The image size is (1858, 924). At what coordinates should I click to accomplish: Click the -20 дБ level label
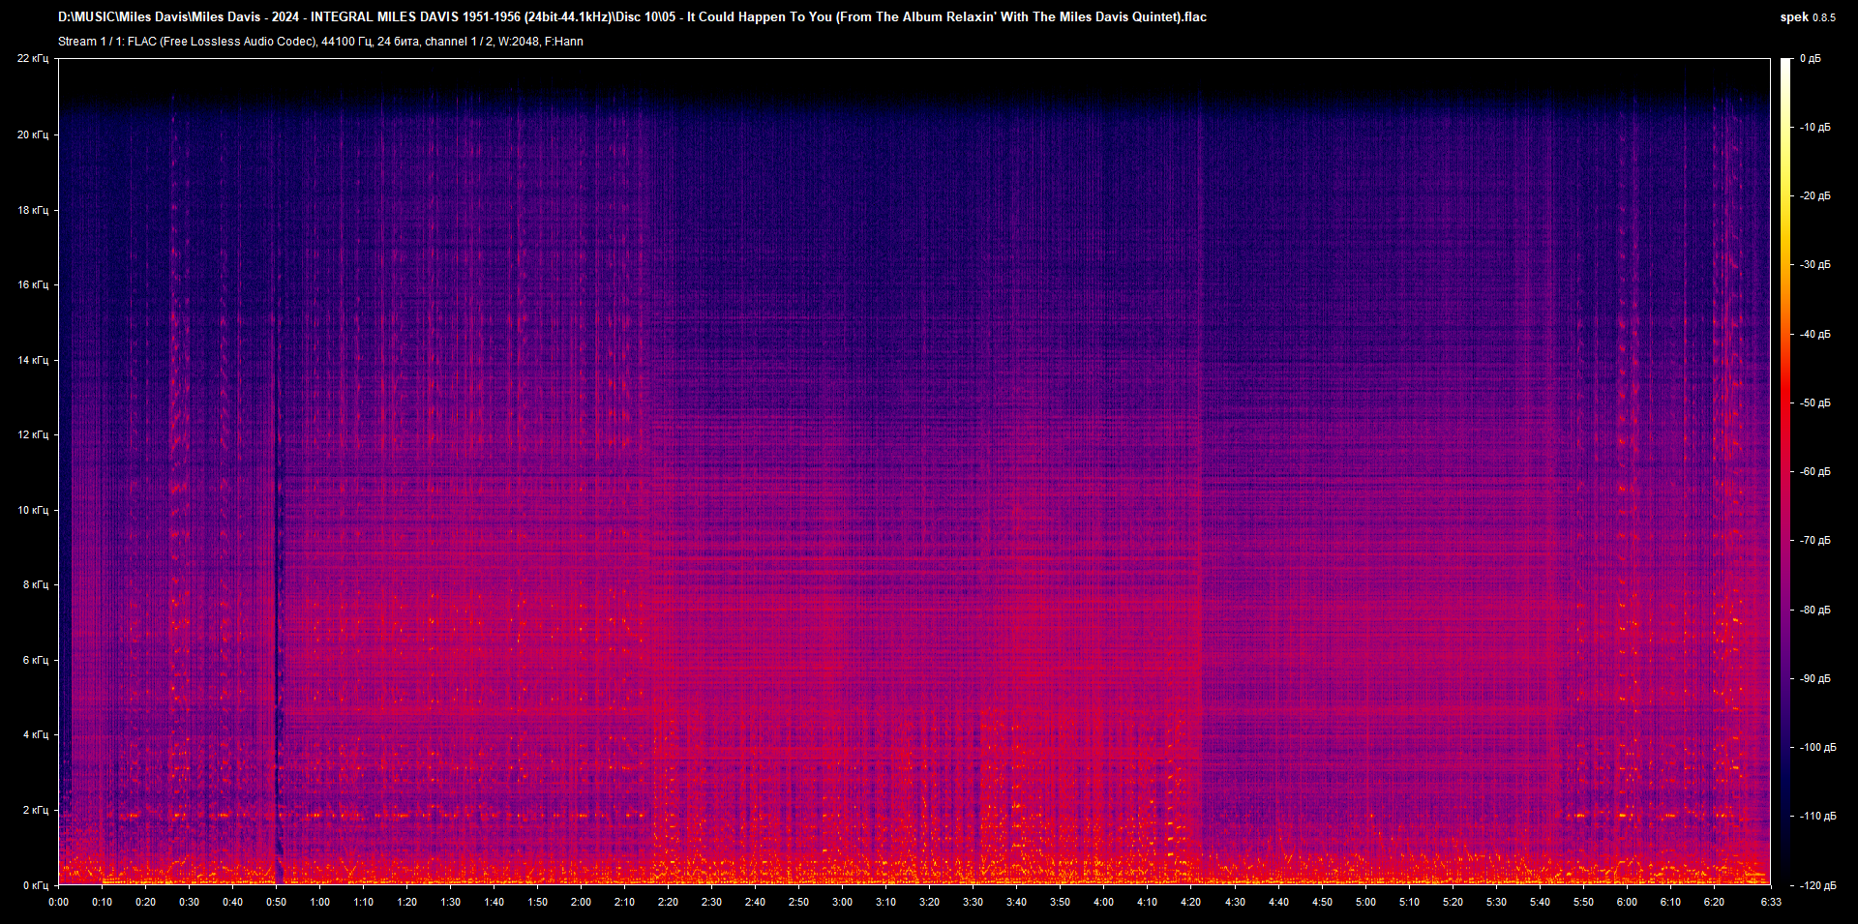pyautogui.click(x=1814, y=195)
